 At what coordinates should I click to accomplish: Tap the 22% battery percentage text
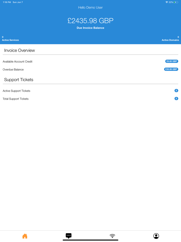pyautogui.click(x=171, y=2)
